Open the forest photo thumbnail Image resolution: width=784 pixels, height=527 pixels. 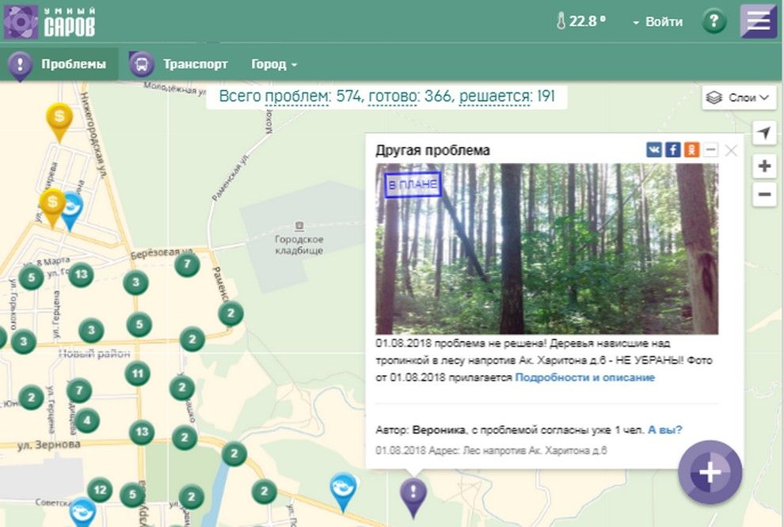coord(546,248)
